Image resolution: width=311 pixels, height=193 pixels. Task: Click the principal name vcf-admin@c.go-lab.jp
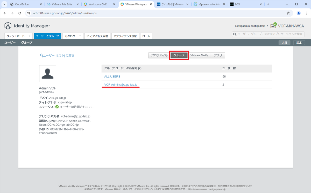point(76,116)
